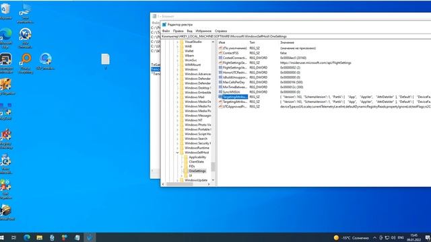Click the OneSettings folder icon
431x242 pixels.
coord(186,171)
